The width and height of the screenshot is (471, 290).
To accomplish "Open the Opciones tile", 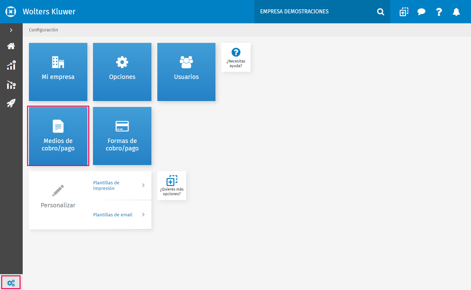I will (x=122, y=72).
